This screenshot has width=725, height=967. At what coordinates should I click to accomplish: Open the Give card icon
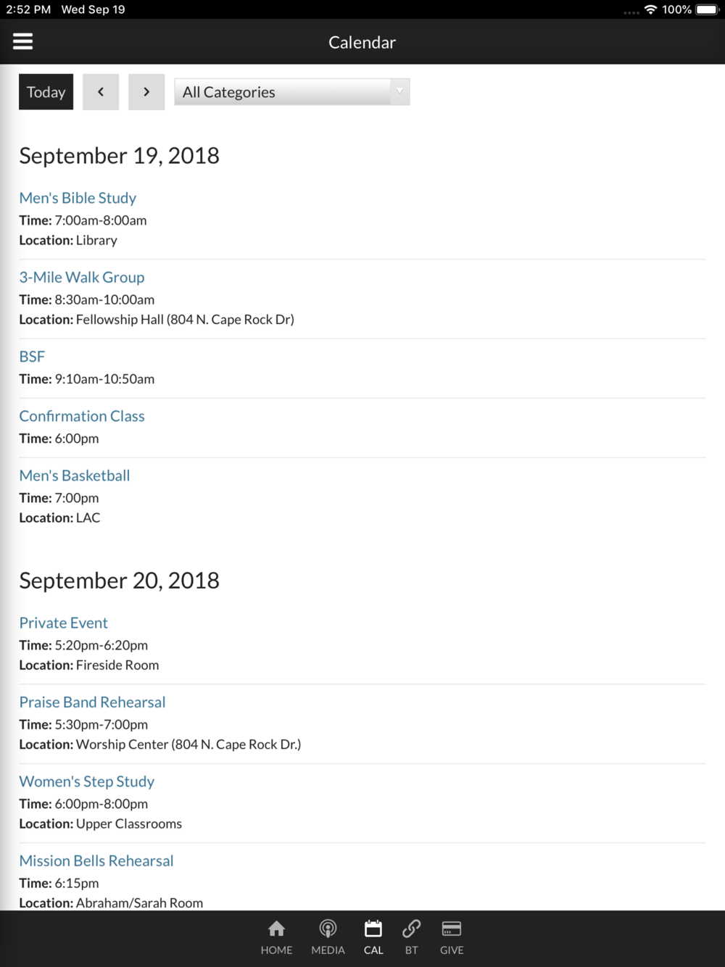coord(452,938)
